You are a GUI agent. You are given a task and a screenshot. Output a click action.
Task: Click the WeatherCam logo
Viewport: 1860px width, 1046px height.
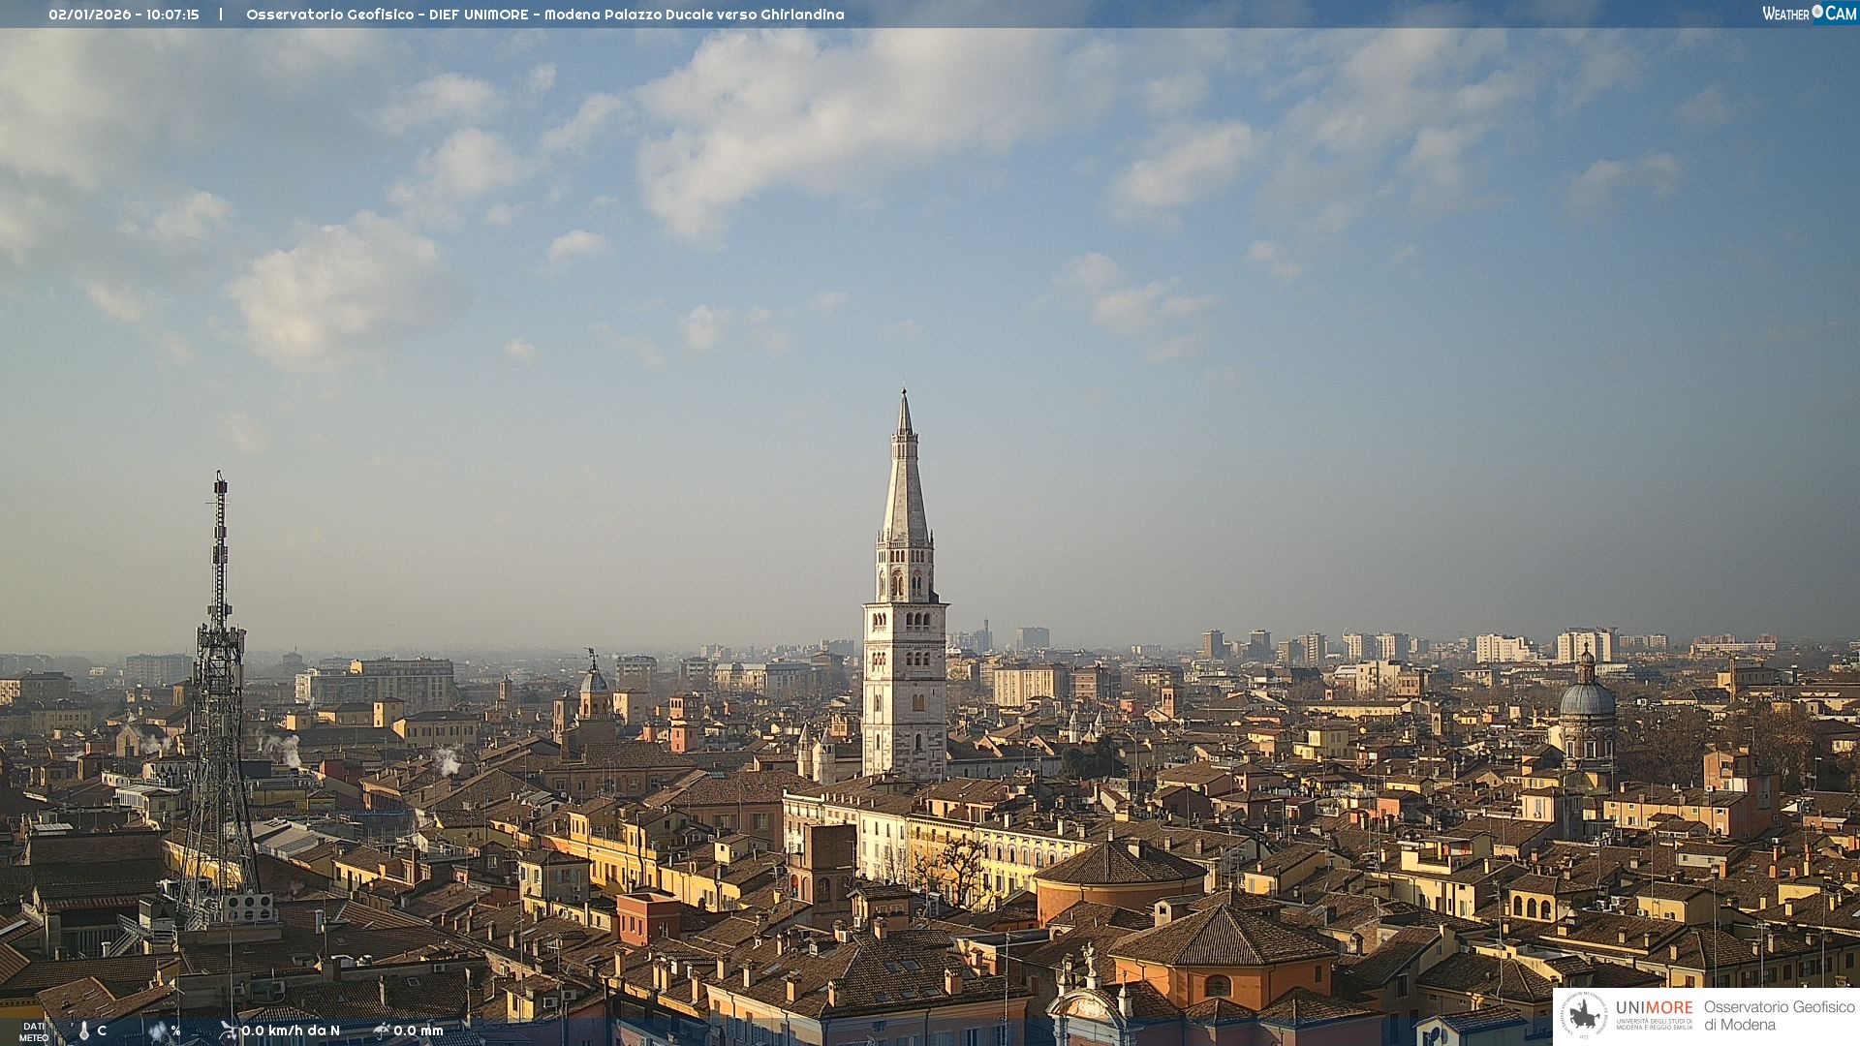coord(1809,14)
